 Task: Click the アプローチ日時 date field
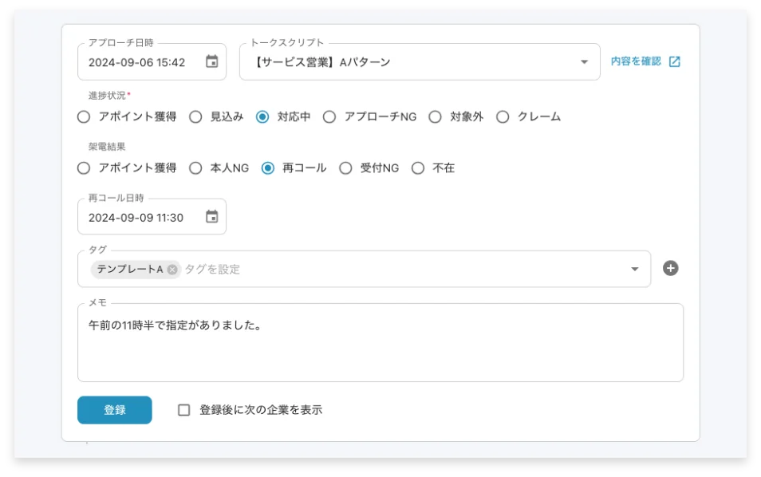[x=152, y=62]
